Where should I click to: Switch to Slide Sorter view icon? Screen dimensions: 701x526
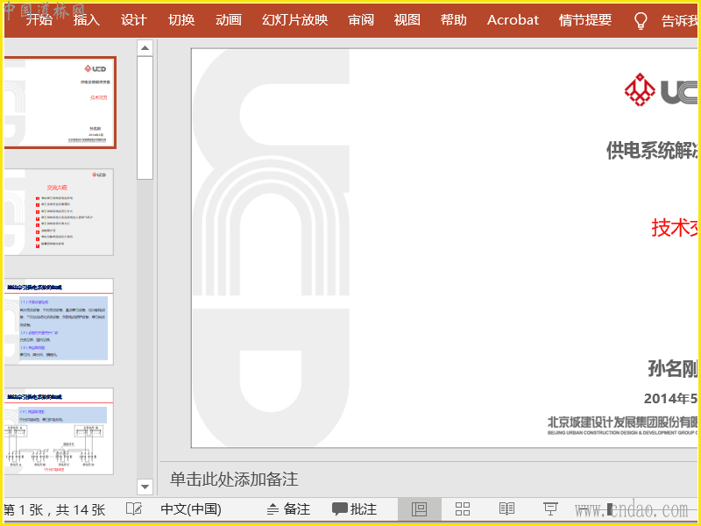point(463,509)
